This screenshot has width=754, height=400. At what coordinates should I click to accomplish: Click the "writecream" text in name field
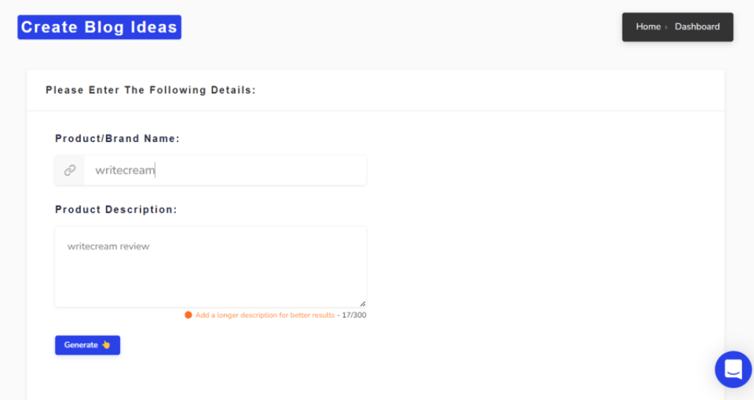(x=124, y=171)
